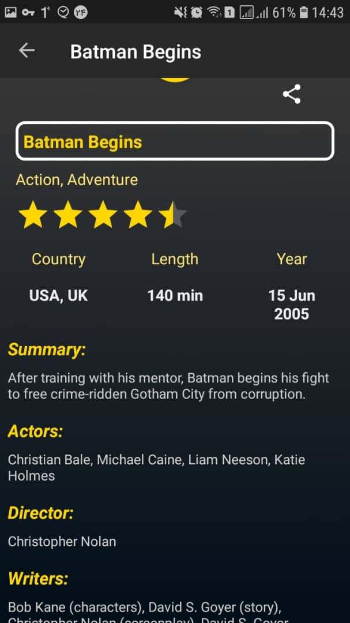Open Christopher Nolan's director entry
Screen dimensions: 350x623
click(62, 541)
